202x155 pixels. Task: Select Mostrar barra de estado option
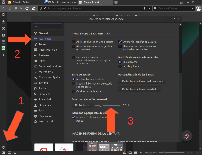pos(73,79)
